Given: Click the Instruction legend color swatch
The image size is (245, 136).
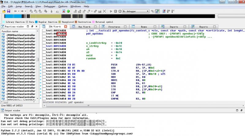Looking at the screenshot, I should [x=76, y=22].
